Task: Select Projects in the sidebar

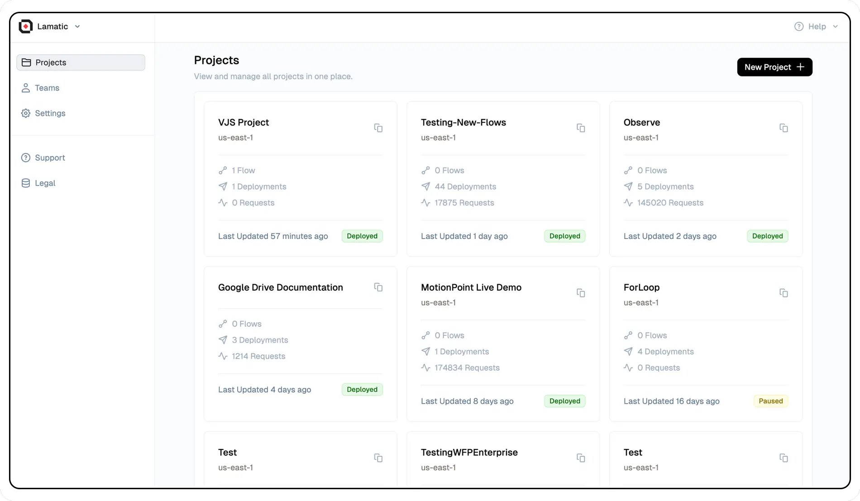Action: tap(81, 62)
